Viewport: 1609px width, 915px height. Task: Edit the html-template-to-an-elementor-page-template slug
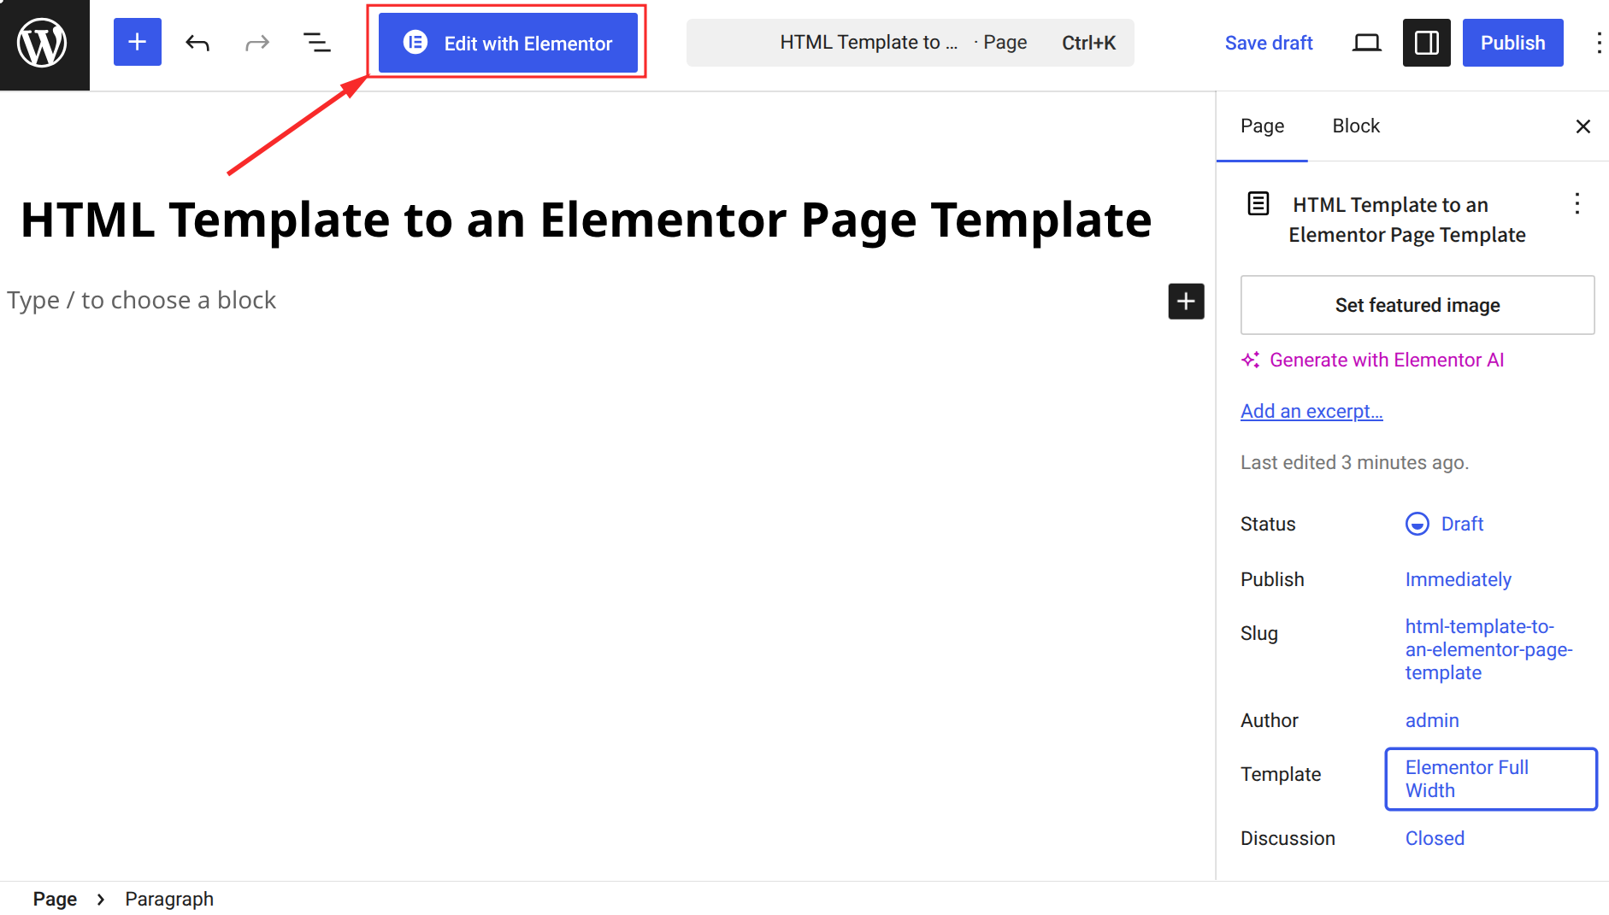click(1488, 649)
